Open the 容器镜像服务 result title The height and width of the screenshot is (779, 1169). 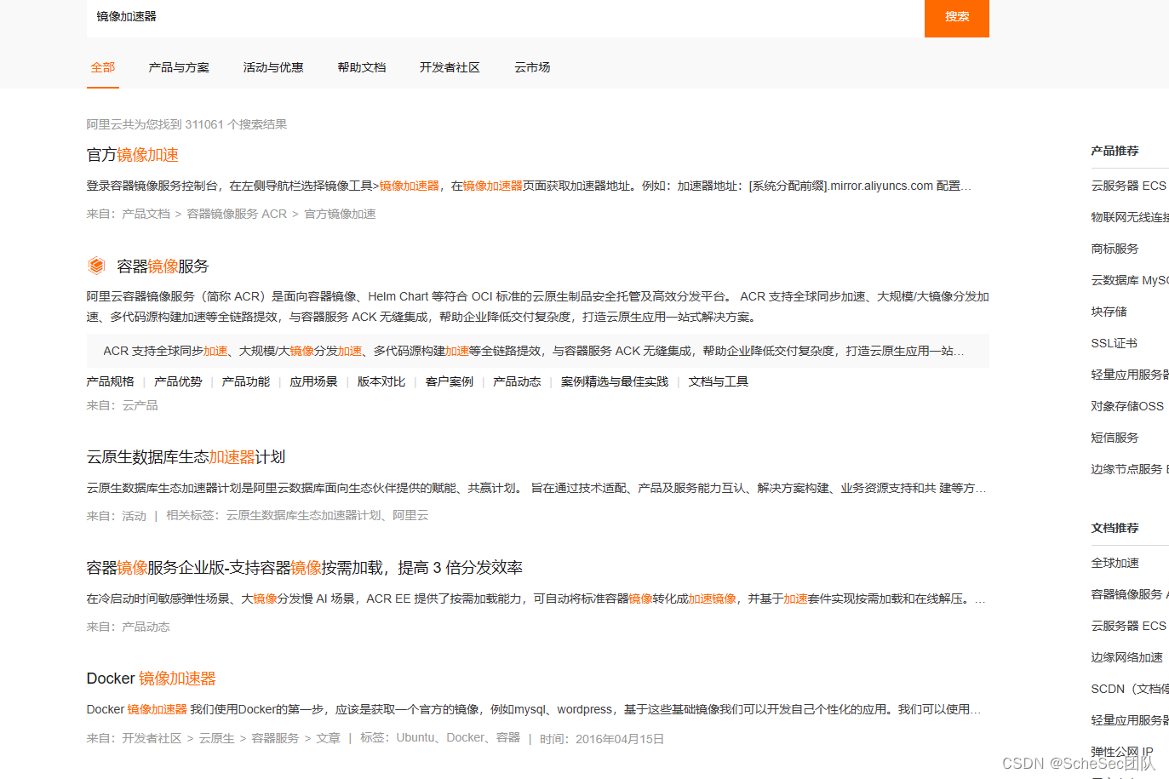[163, 266]
